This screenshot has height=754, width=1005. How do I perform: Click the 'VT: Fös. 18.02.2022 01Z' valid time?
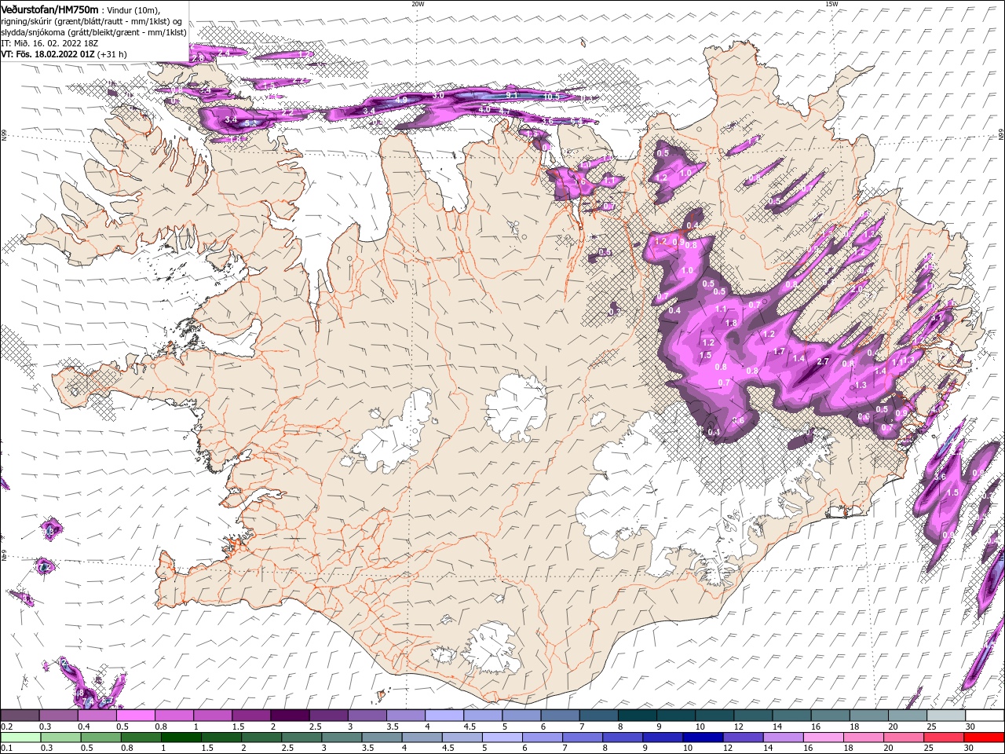pyautogui.click(x=47, y=54)
